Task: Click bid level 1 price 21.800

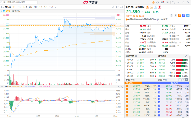Action: (x=137, y=86)
